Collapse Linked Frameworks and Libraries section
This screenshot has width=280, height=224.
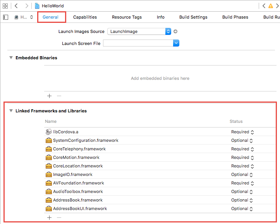11,111
